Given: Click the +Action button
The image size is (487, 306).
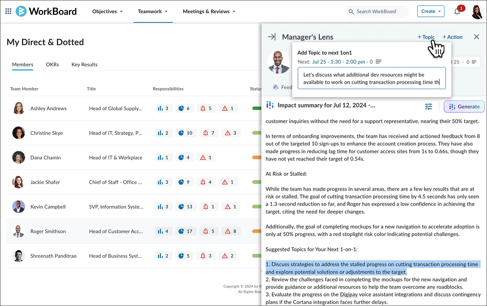Looking at the screenshot, I should (452, 37).
